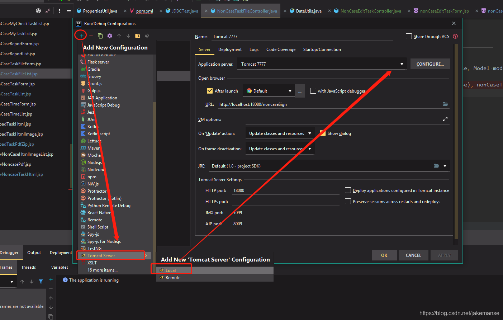Click the plus icon to add new configuration

[81, 36]
